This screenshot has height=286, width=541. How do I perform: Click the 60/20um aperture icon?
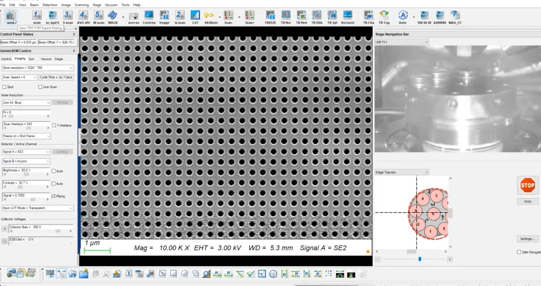click(210, 17)
